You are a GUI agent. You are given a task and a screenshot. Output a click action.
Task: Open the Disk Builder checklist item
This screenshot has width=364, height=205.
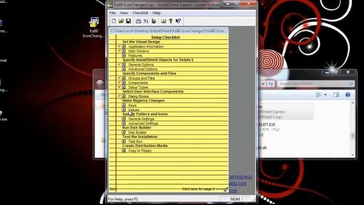pyautogui.click(x=137, y=133)
